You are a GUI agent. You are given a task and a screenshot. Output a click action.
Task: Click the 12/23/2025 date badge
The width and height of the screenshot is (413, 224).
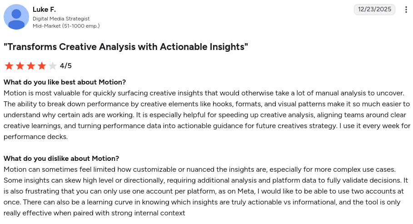374,10
